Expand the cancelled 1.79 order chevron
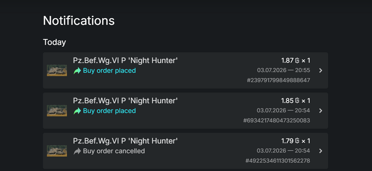Screen dimensions: 372x171 [x=321, y=151]
